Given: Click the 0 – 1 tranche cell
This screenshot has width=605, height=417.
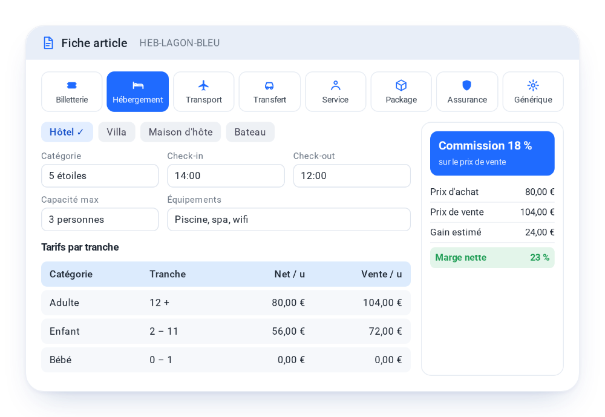Looking at the screenshot, I should pos(161,360).
